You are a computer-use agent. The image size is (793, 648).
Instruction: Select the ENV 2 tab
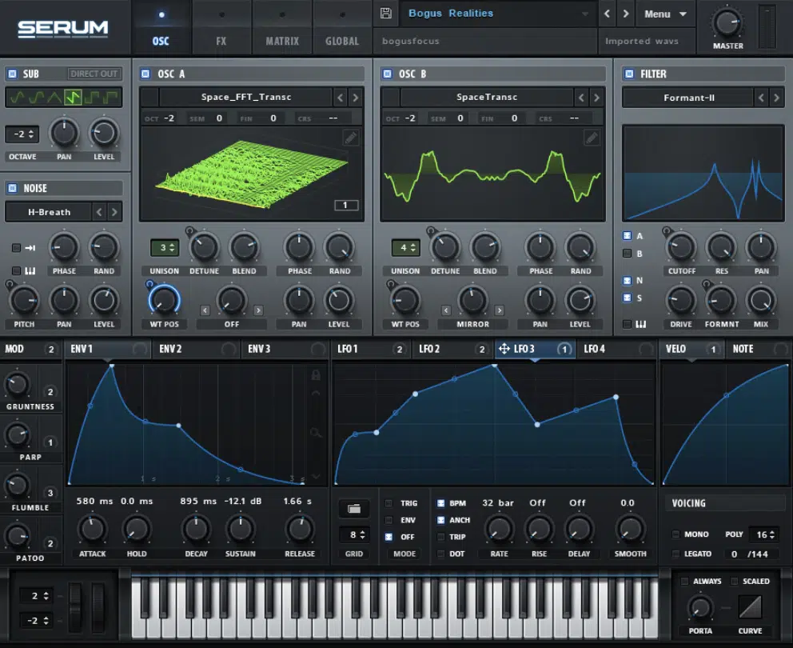click(x=195, y=349)
